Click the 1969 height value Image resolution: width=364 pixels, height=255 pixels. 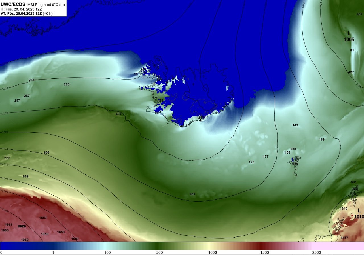[x=25, y=240]
